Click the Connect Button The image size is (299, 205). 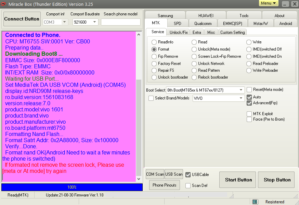click(22, 19)
